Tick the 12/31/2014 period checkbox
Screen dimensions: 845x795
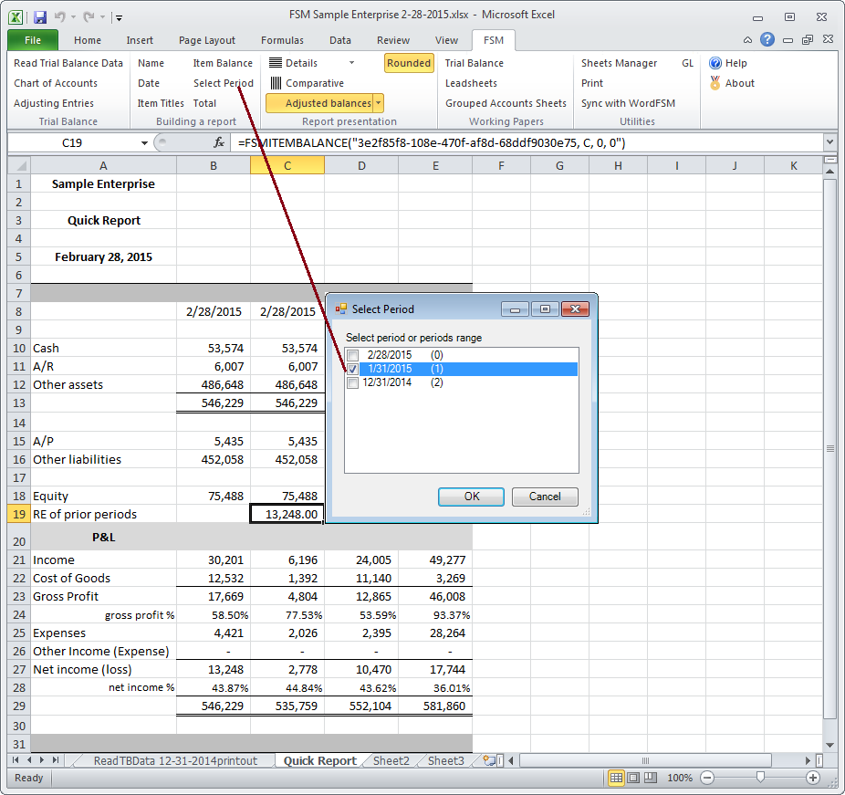[352, 382]
